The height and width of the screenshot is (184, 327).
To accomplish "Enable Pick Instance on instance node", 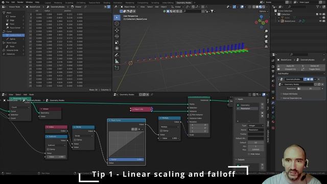I will point(191,114).
